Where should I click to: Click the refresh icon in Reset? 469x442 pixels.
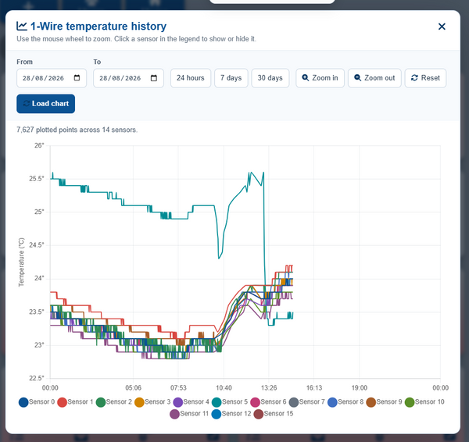414,77
